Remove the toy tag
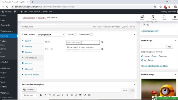The width and height of the screenshot is (178, 100). click(142, 60)
